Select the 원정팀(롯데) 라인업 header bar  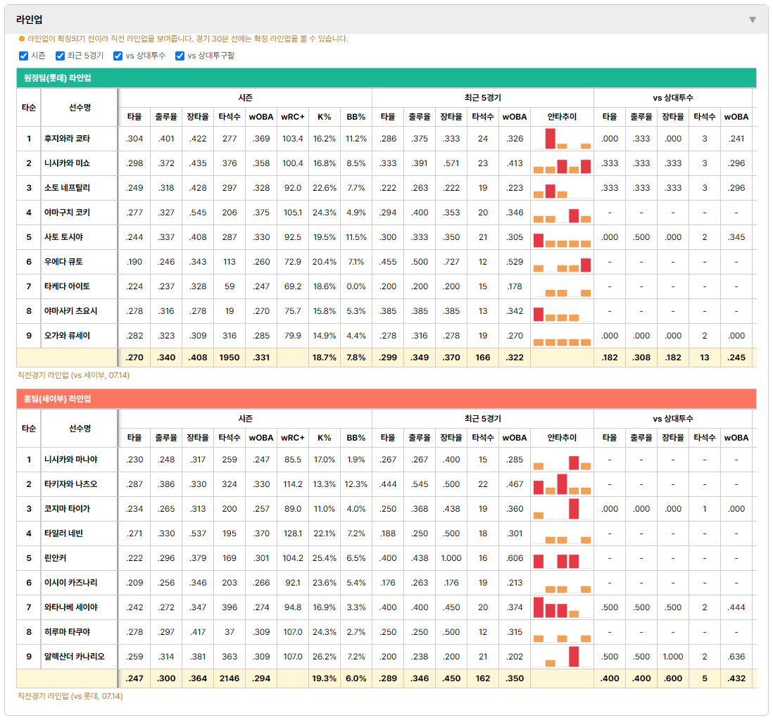pos(386,78)
